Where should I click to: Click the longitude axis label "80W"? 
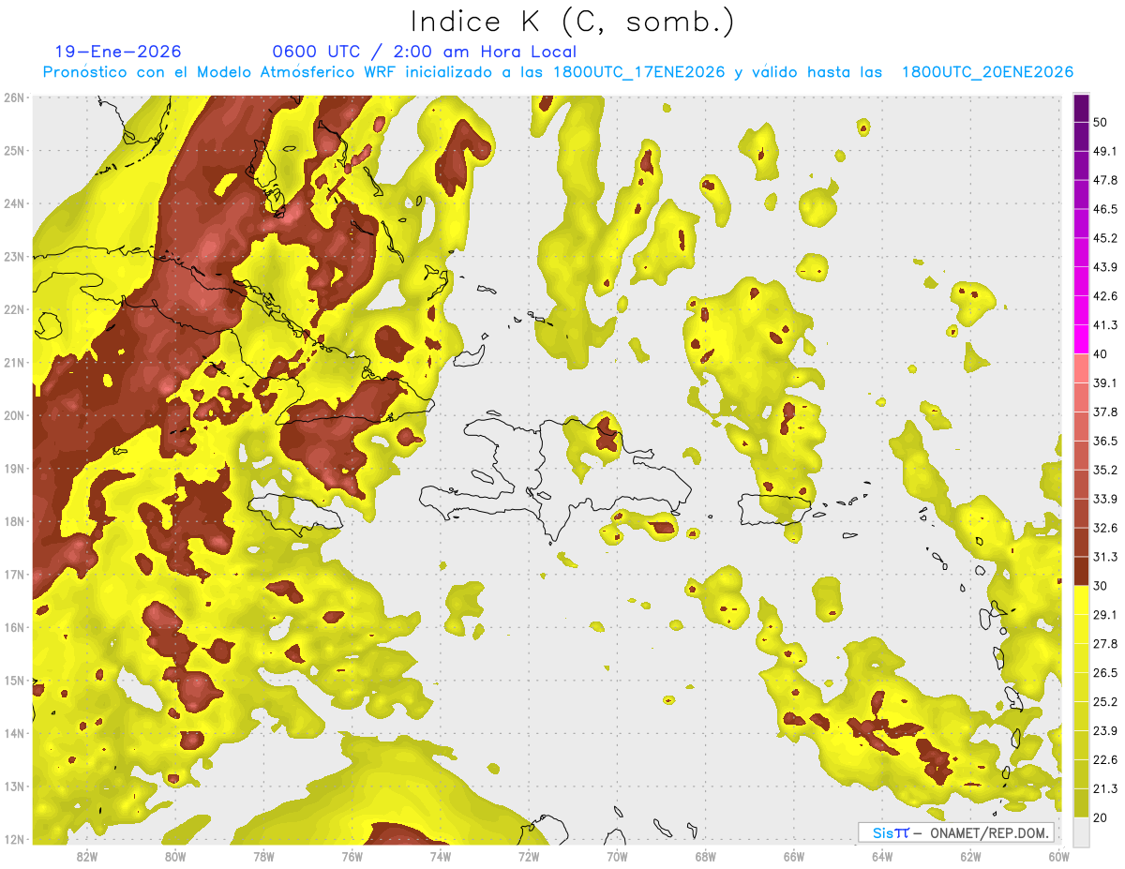point(174,856)
